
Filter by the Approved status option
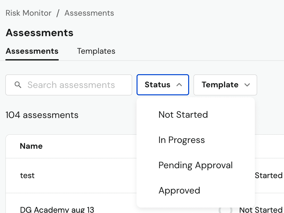click(179, 190)
